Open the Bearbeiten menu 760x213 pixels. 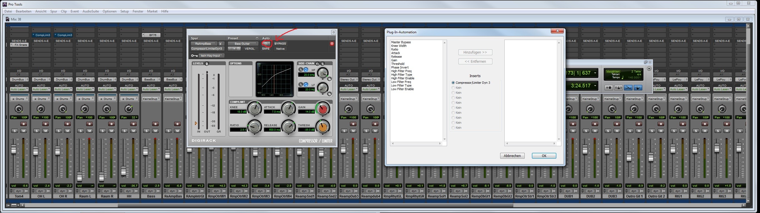(24, 11)
